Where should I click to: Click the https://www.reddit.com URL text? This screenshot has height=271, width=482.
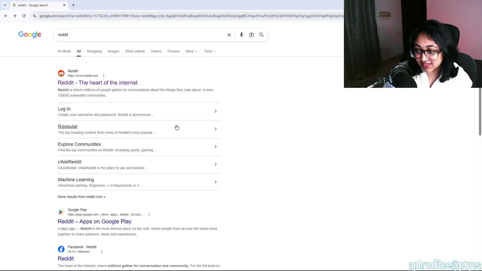[83, 76]
